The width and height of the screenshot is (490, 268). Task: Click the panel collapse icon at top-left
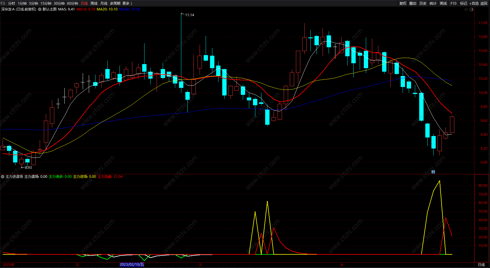(3, 3)
